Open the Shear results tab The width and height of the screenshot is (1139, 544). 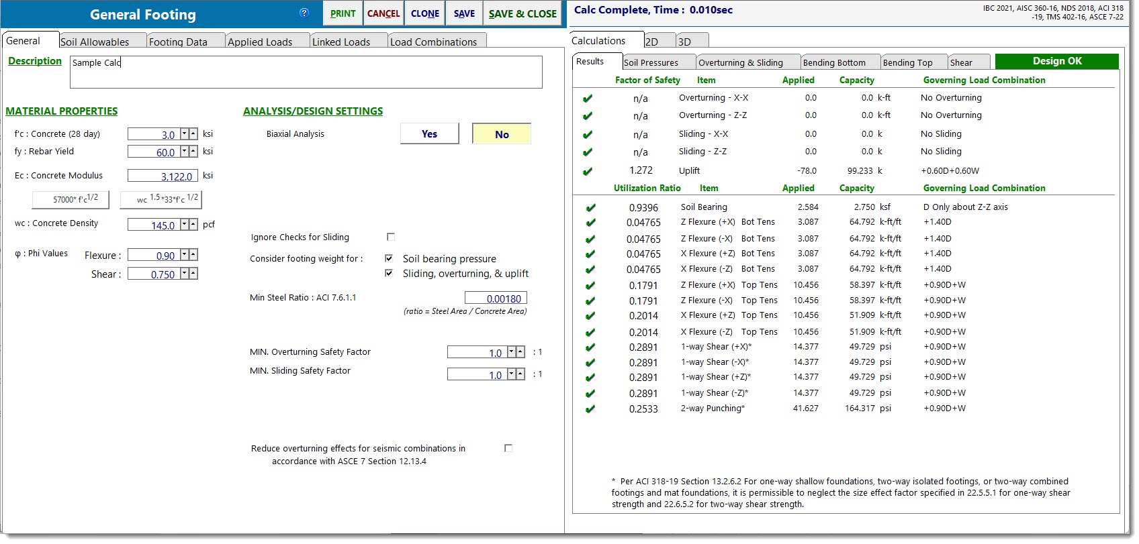click(x=969, y=62)
